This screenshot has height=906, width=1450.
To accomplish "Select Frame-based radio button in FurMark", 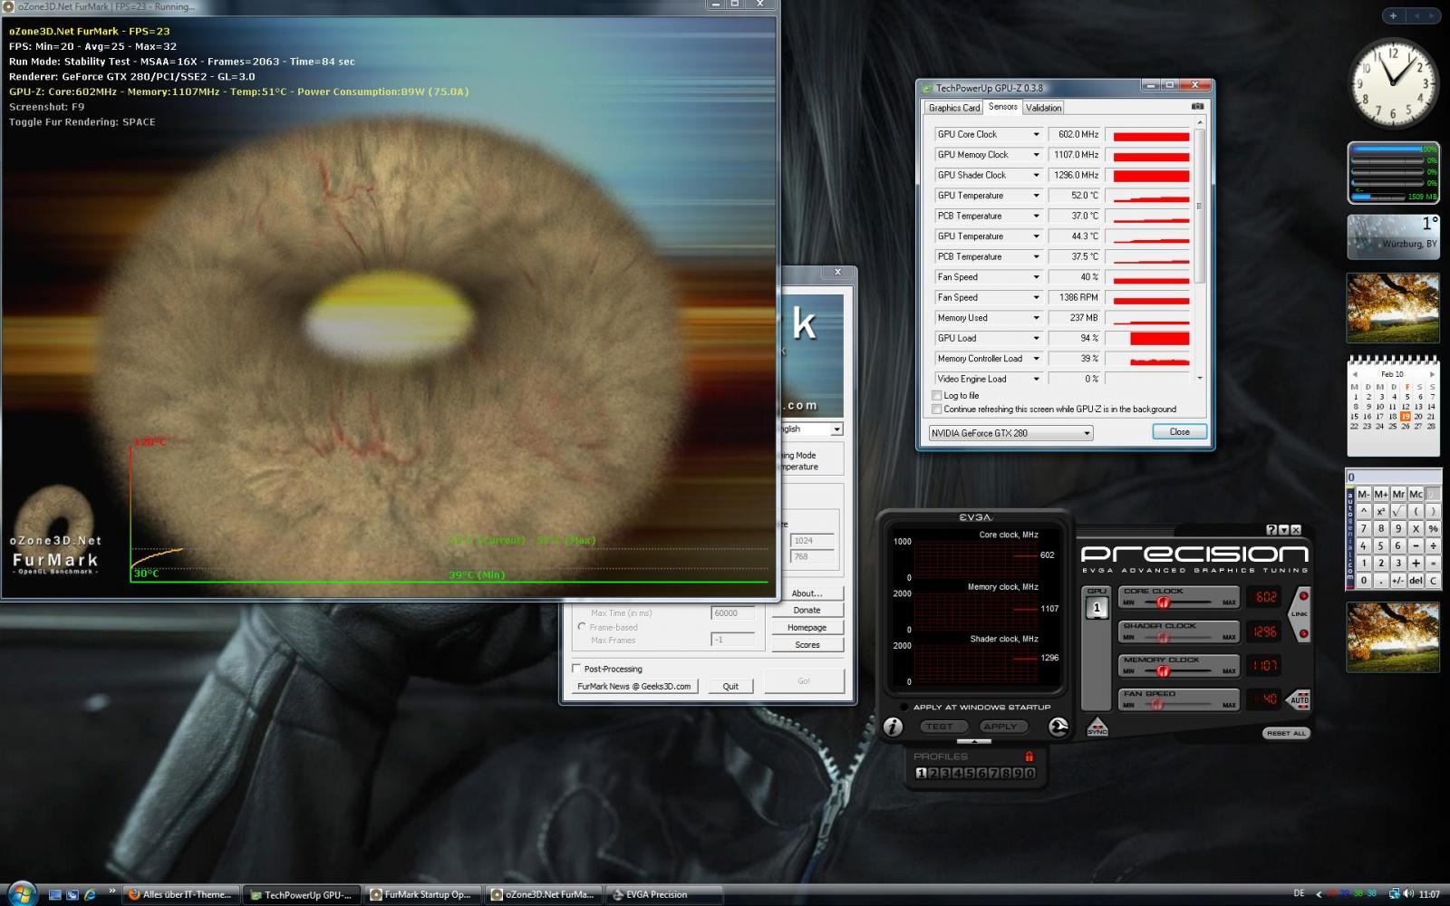I will [582, 627].
